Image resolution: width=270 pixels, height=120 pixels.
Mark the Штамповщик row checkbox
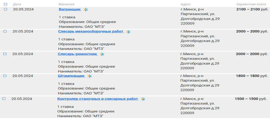tap(5, 76)
